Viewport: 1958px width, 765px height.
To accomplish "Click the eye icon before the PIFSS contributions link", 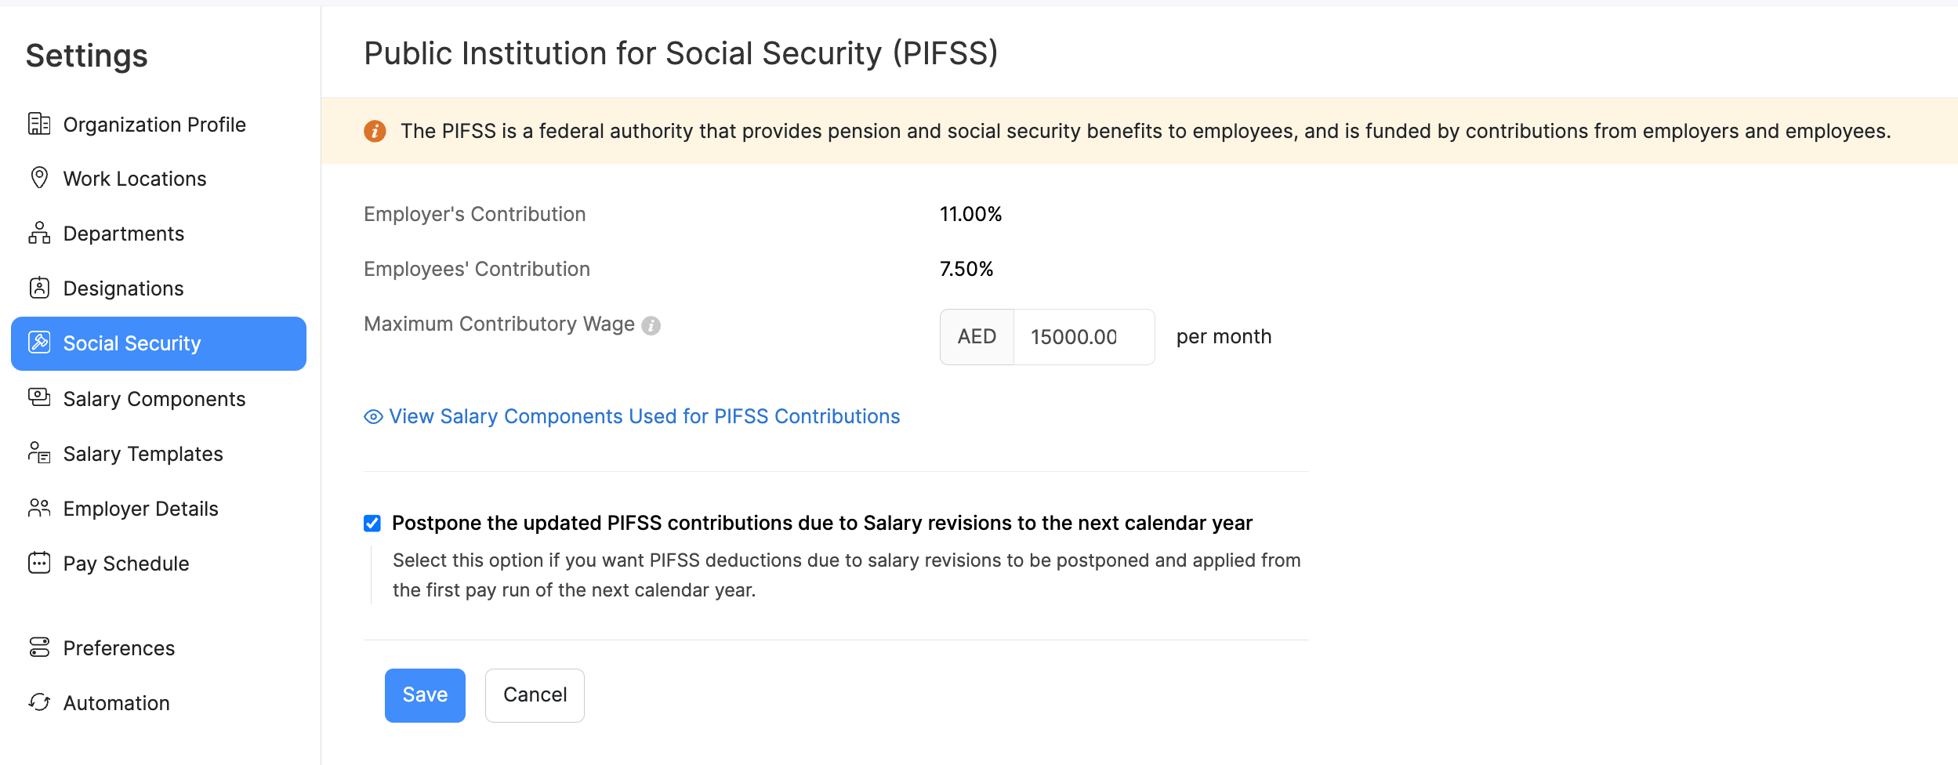I will pyautogui.click(x=372, y=416).
